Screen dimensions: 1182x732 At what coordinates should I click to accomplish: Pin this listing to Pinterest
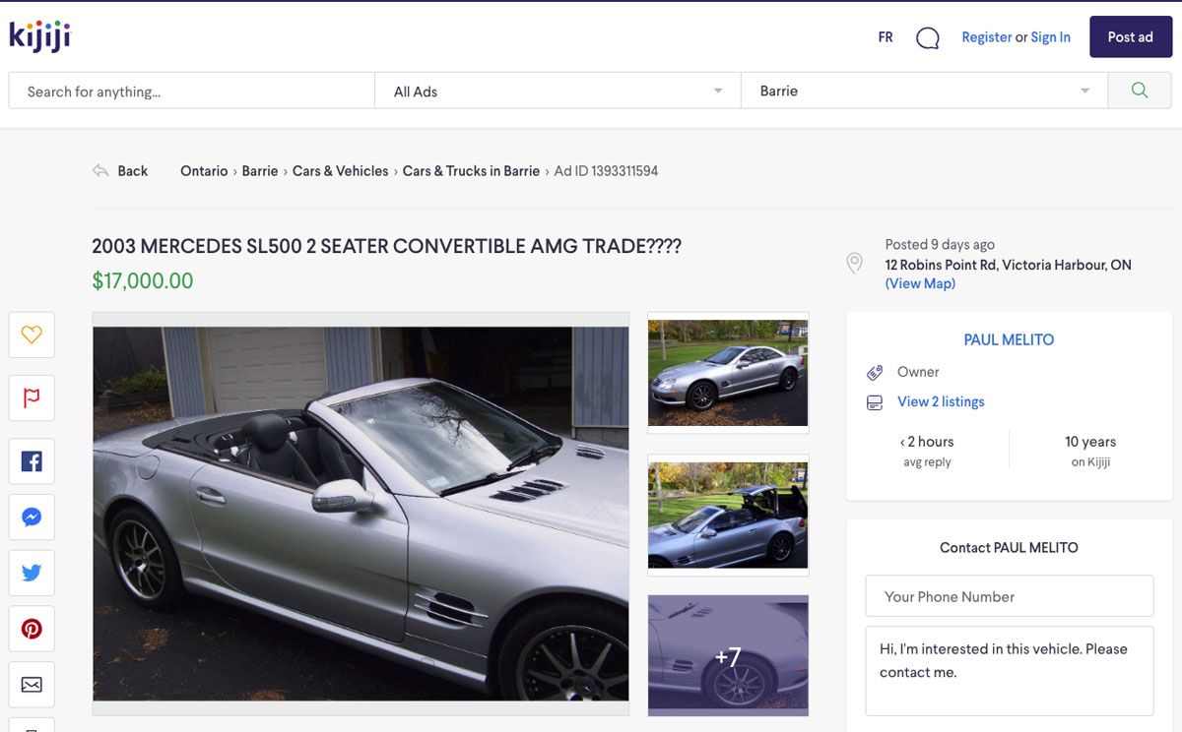pos(31,628)
